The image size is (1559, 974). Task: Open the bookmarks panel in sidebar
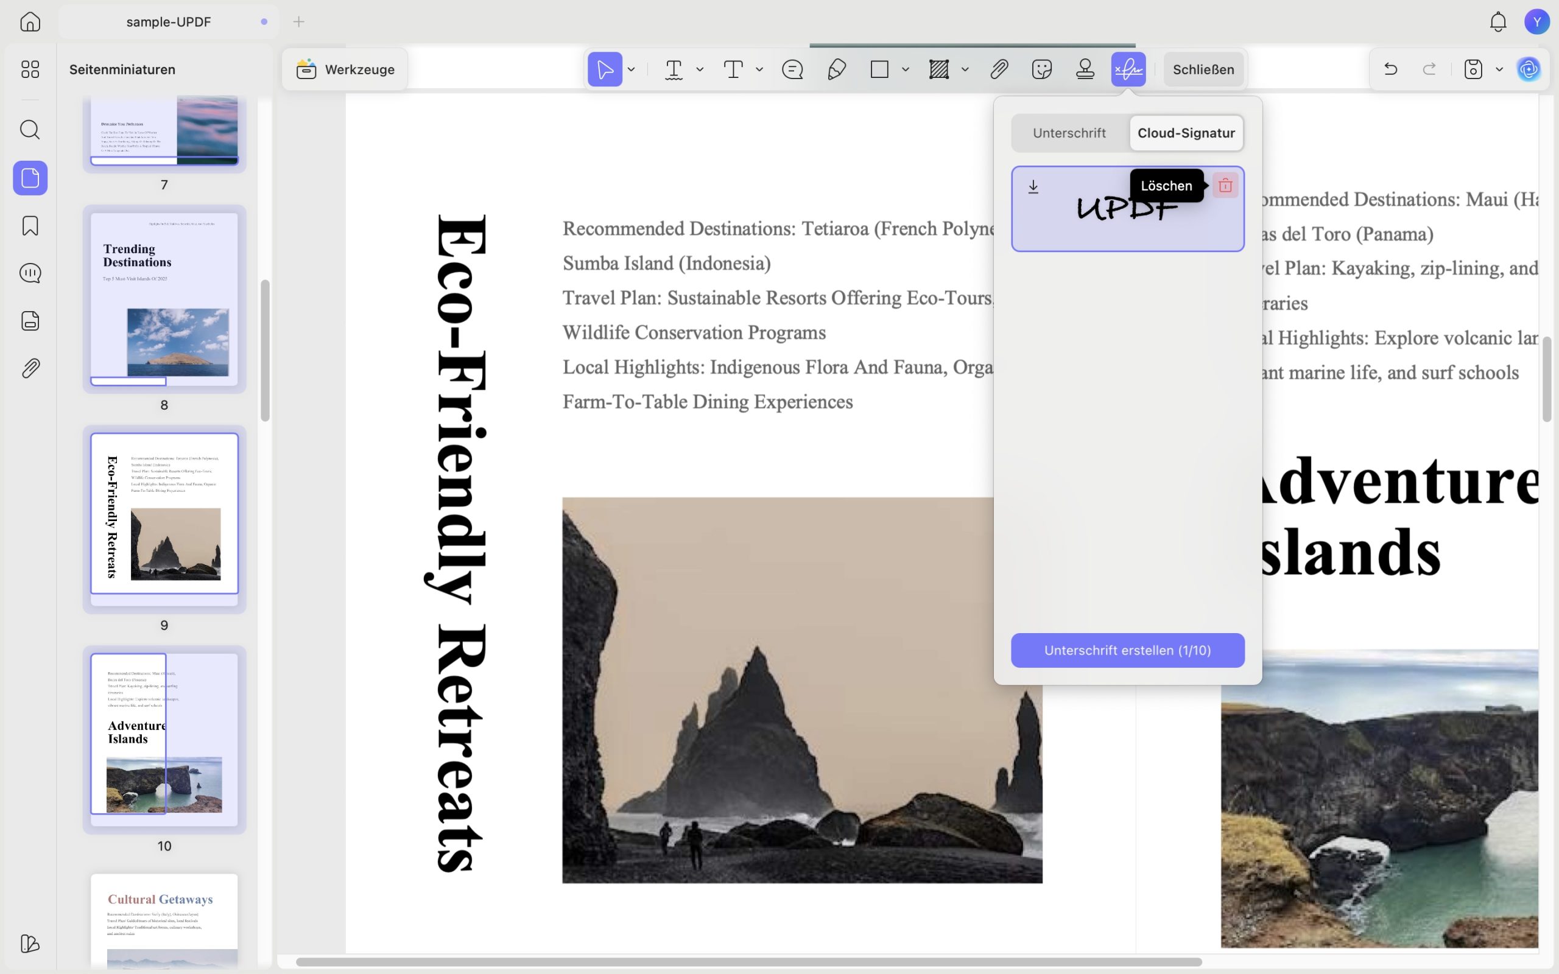tap(30, 225)
